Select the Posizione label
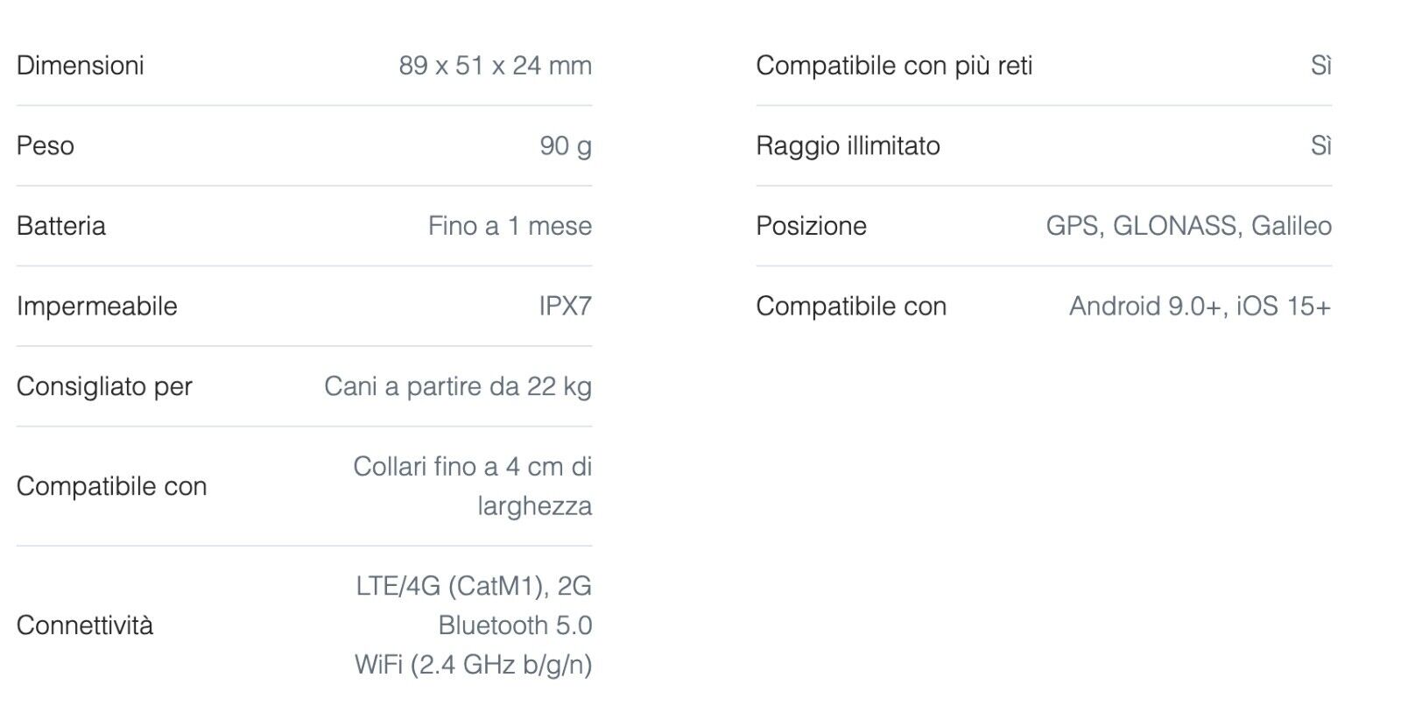 tap(812, 226)
